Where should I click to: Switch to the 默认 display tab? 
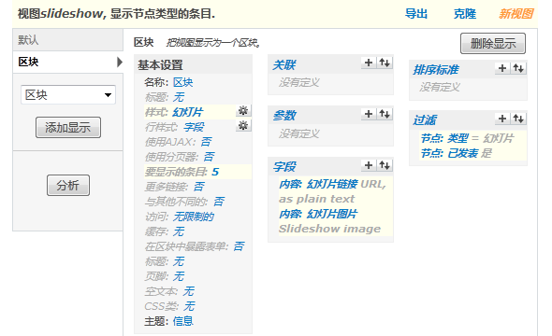point(67,40)
